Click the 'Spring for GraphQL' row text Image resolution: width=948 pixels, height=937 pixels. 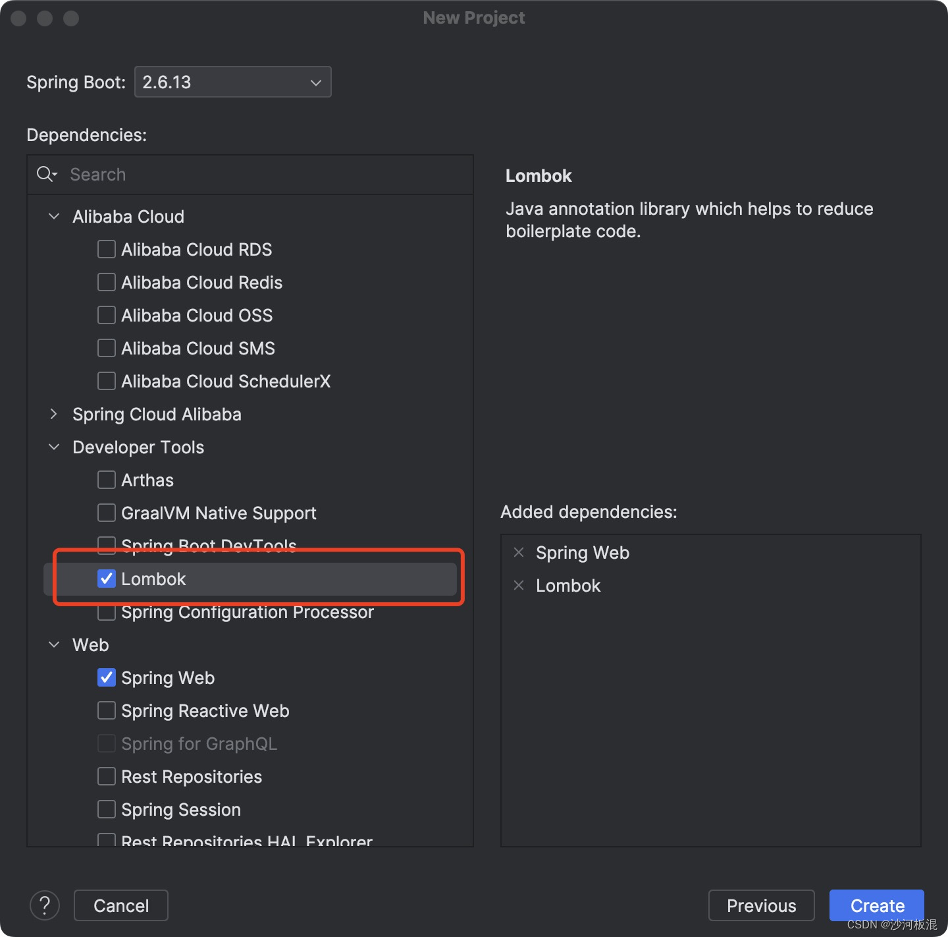199,744
